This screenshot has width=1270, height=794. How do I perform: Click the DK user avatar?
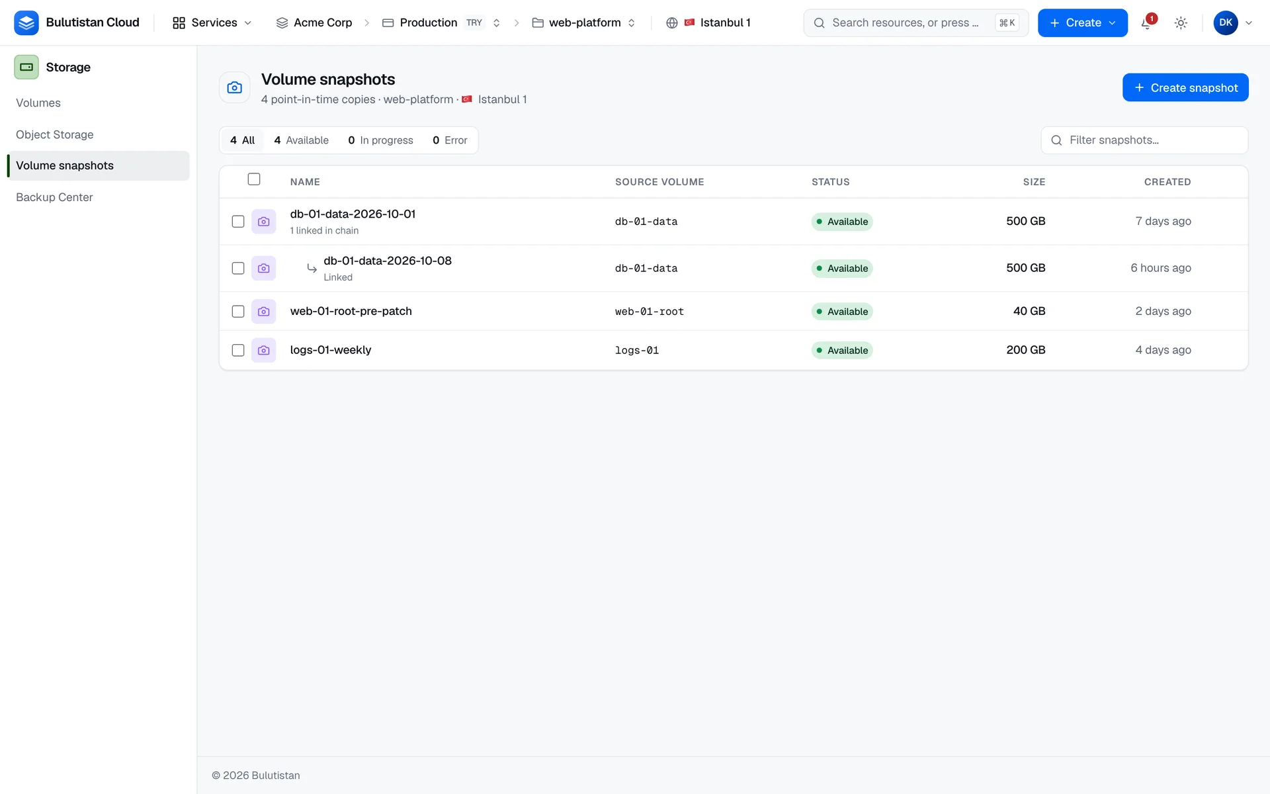click(x=1226, y=22)
